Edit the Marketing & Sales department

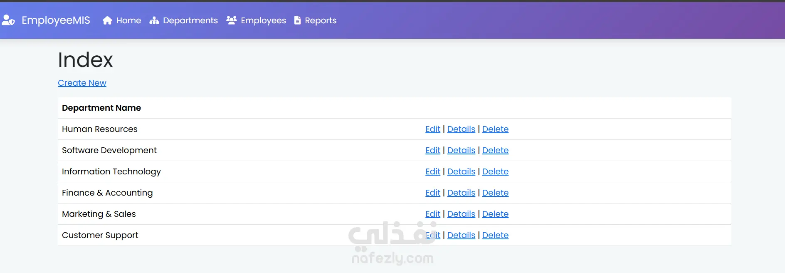click(x=433, y=214)
